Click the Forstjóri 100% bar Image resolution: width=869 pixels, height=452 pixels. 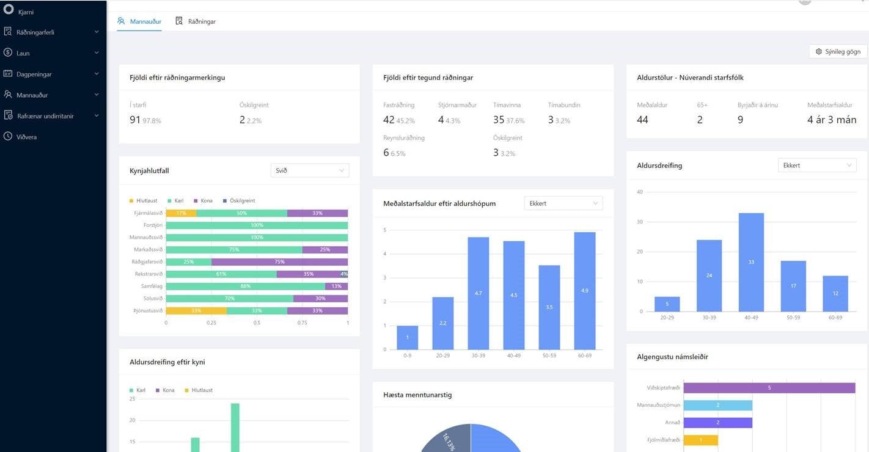(257, 225)
